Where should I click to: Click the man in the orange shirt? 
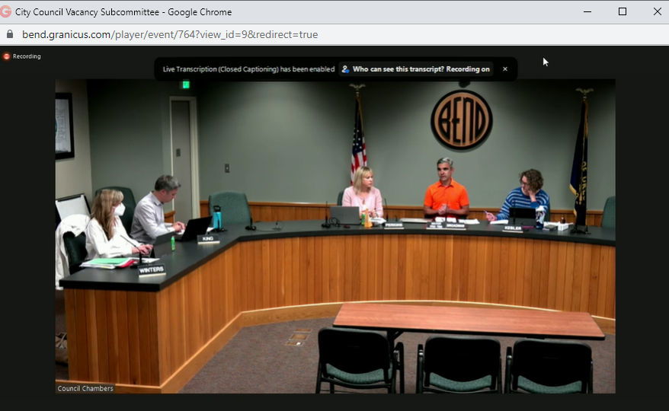(446, 190)
